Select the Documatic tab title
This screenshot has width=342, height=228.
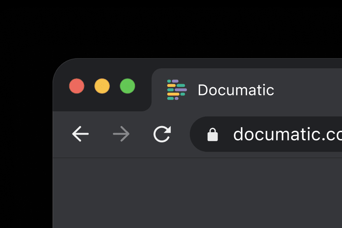(236, 90)
